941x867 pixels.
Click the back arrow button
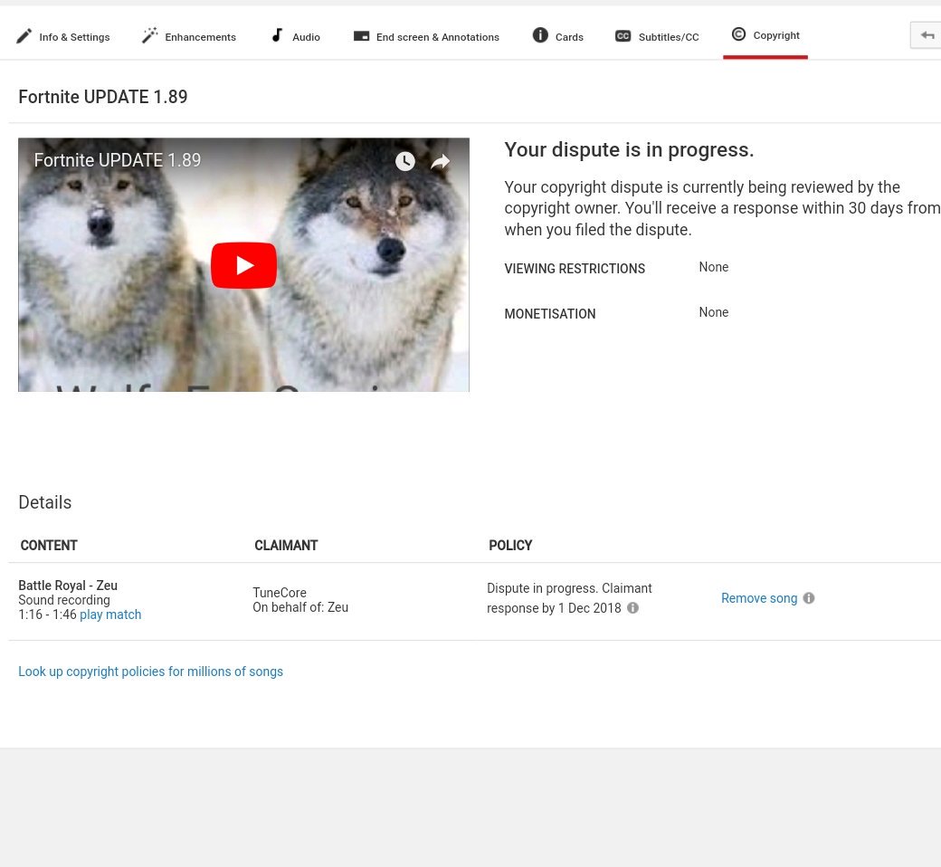pos(926,35)
